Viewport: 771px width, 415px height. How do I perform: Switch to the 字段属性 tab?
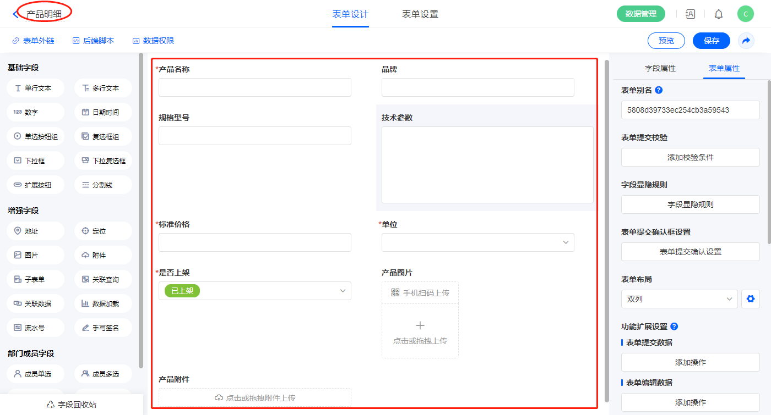[x=660, y=68]
